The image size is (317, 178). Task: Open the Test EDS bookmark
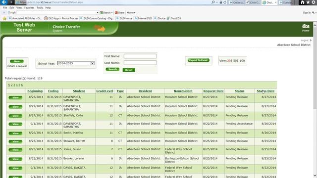pyautogui.click(x=174, y=18)
